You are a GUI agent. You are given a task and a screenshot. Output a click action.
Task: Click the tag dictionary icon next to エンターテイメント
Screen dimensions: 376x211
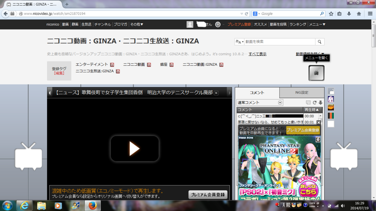112,65
